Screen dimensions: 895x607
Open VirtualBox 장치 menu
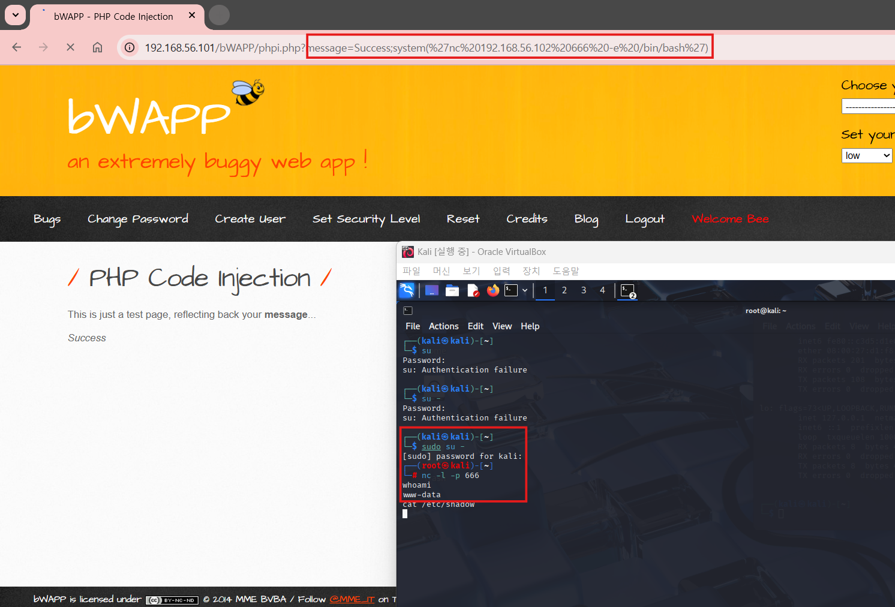[531, 271]
